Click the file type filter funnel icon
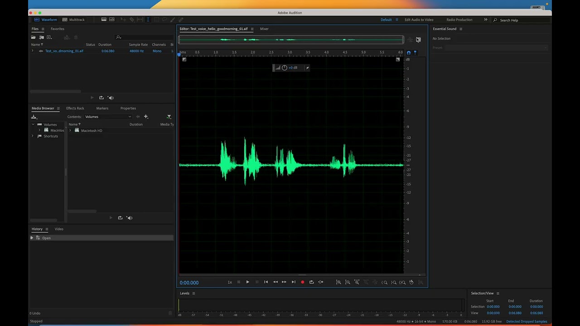 tap(169, 117)
